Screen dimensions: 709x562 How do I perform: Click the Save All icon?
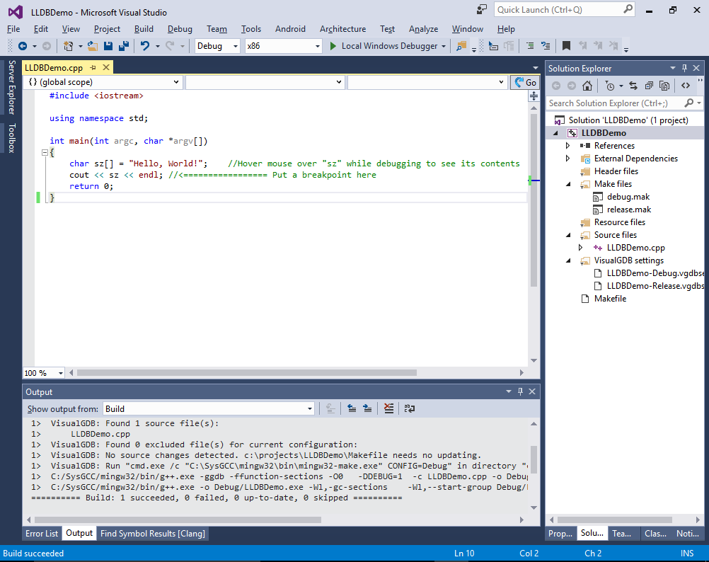[x=123, y=46]
